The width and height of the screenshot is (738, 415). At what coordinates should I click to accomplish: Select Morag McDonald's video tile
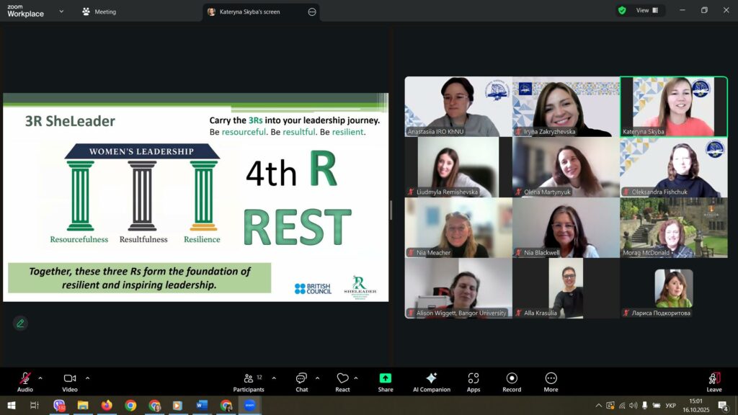tap(674, 228)
